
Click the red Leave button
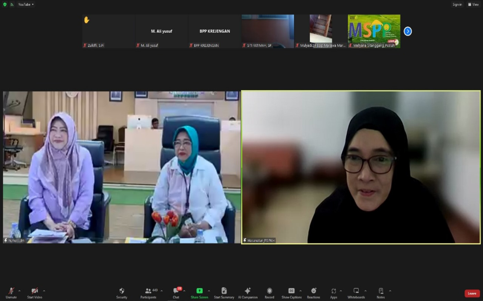tap(472, 293)
